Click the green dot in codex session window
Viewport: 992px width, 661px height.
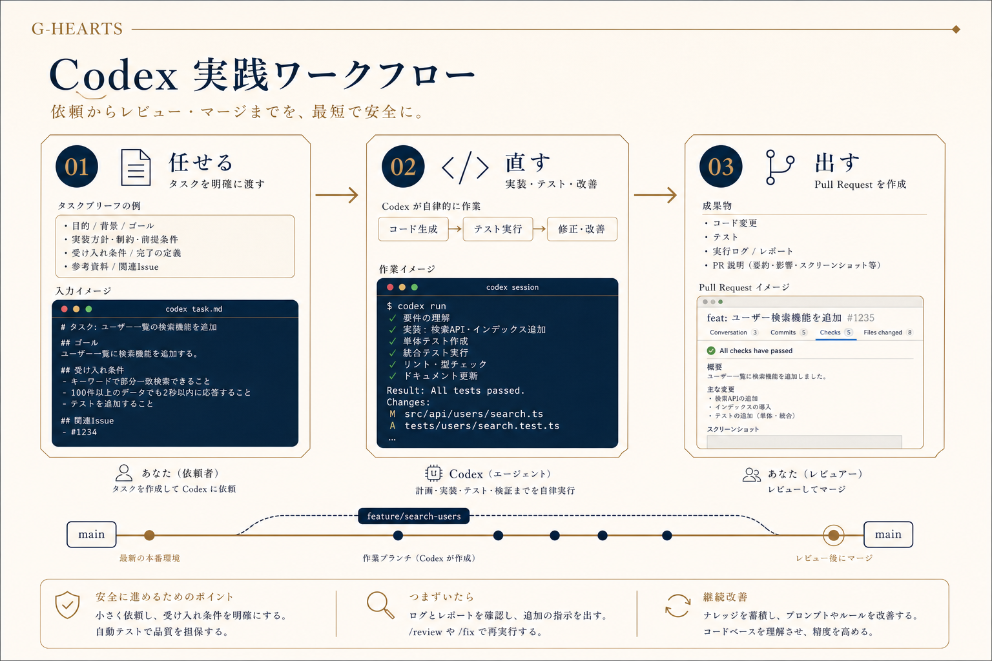click(415, 287)
